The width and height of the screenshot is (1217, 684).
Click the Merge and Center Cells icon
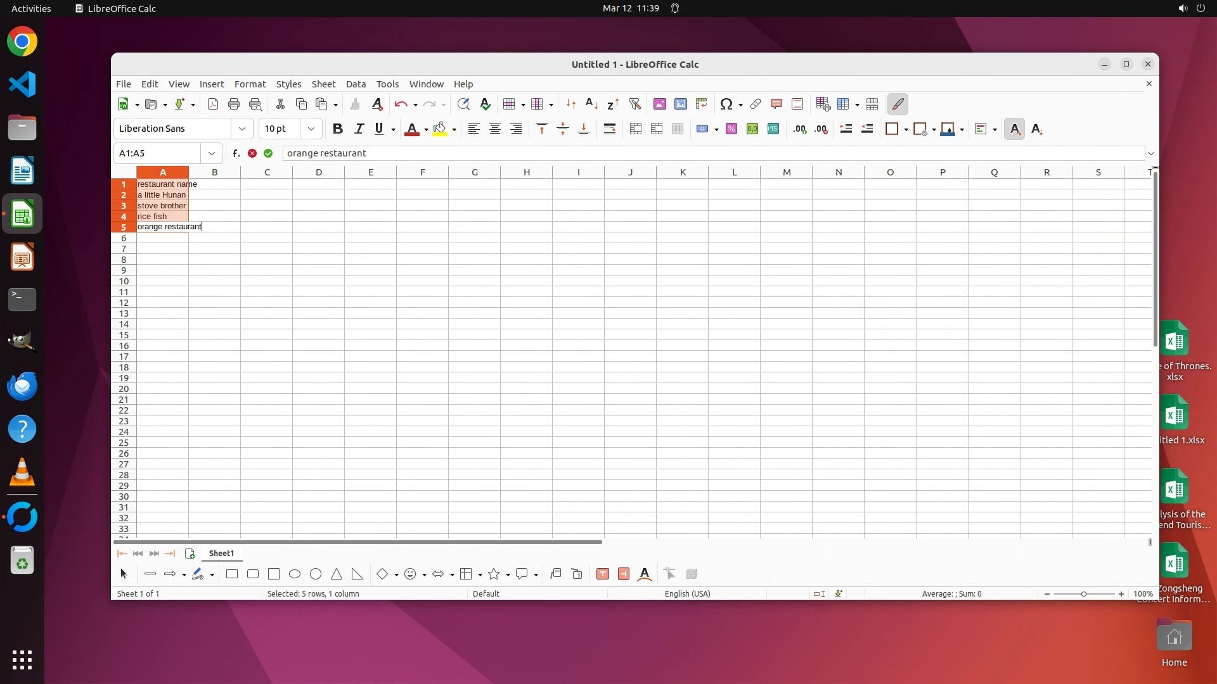coord(636,129)
